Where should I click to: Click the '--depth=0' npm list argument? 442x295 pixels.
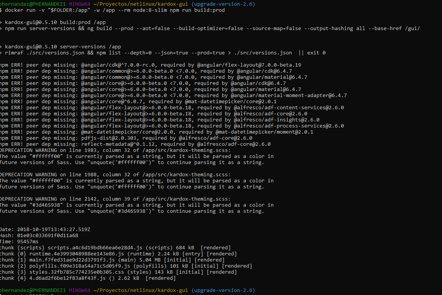coord(138,53)
